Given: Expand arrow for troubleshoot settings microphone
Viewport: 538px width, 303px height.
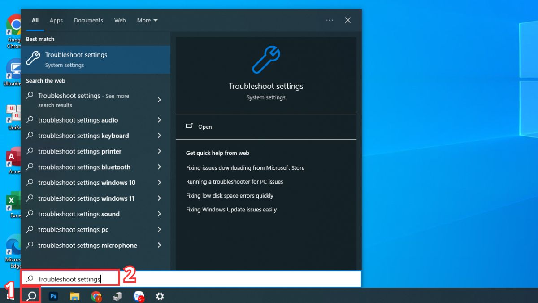Looking at the screenshot, I should click(x=159, y=246).
